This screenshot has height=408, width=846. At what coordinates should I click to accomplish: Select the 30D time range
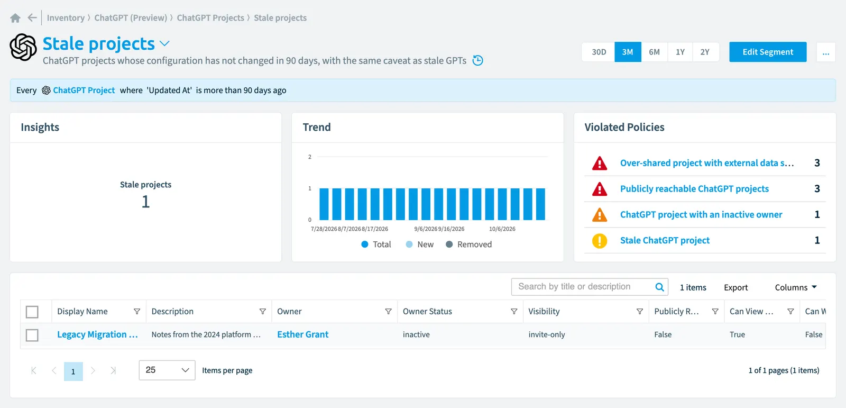[599, 52]
